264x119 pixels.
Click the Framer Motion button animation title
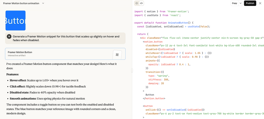(21, 3)
